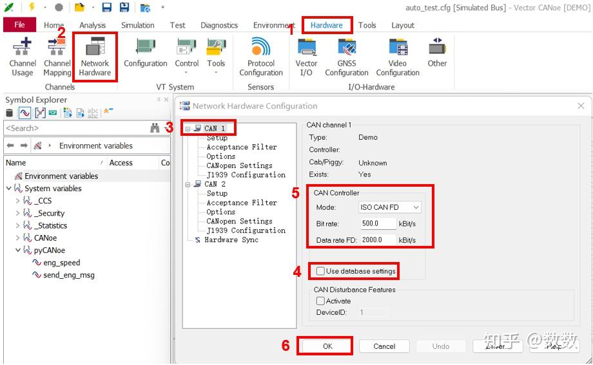Switch to the Layout ribbon tab
Screen dimensions: 593x365
(403, 25)
